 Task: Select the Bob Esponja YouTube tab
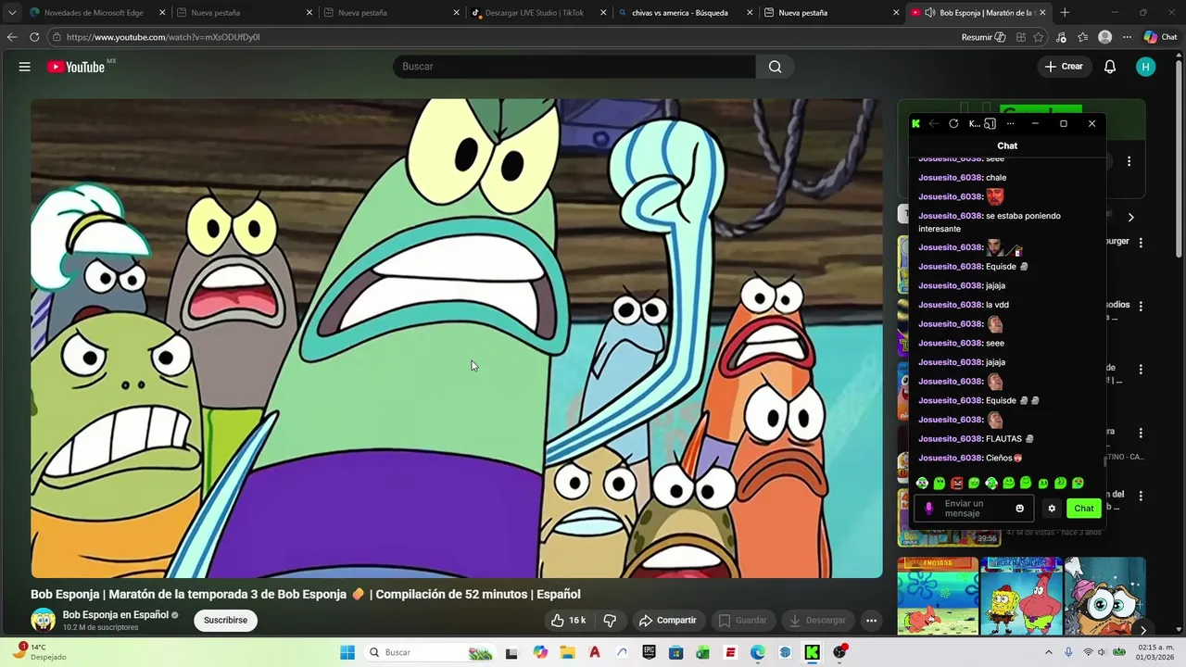pyautogui.click(x=980, y=13)
